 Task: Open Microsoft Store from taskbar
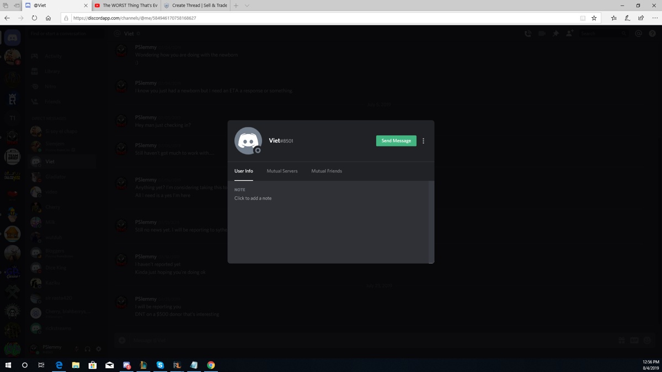(x=93, y=365)
